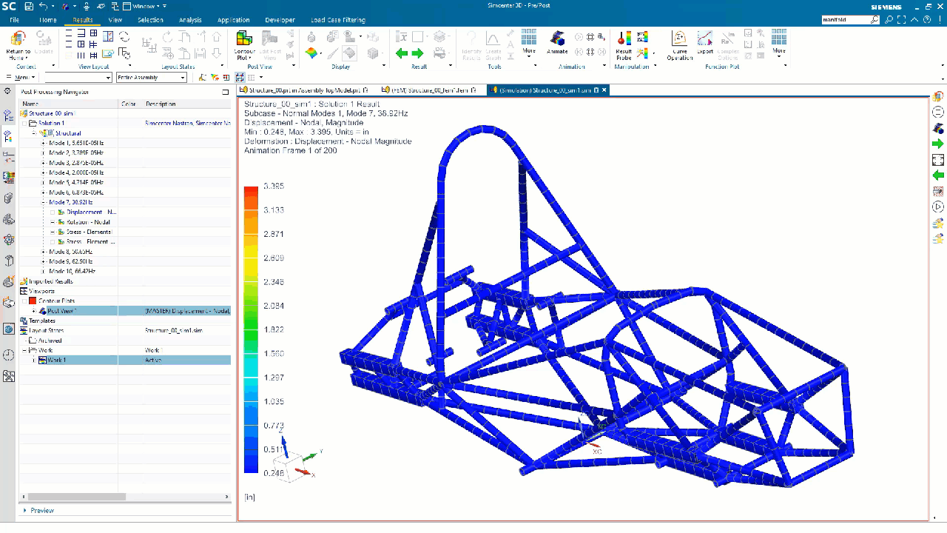This screenshot has height=533, width=947.
Task: Close the Structure_00_sim1.sim document tab
Action: click(604, 90)
